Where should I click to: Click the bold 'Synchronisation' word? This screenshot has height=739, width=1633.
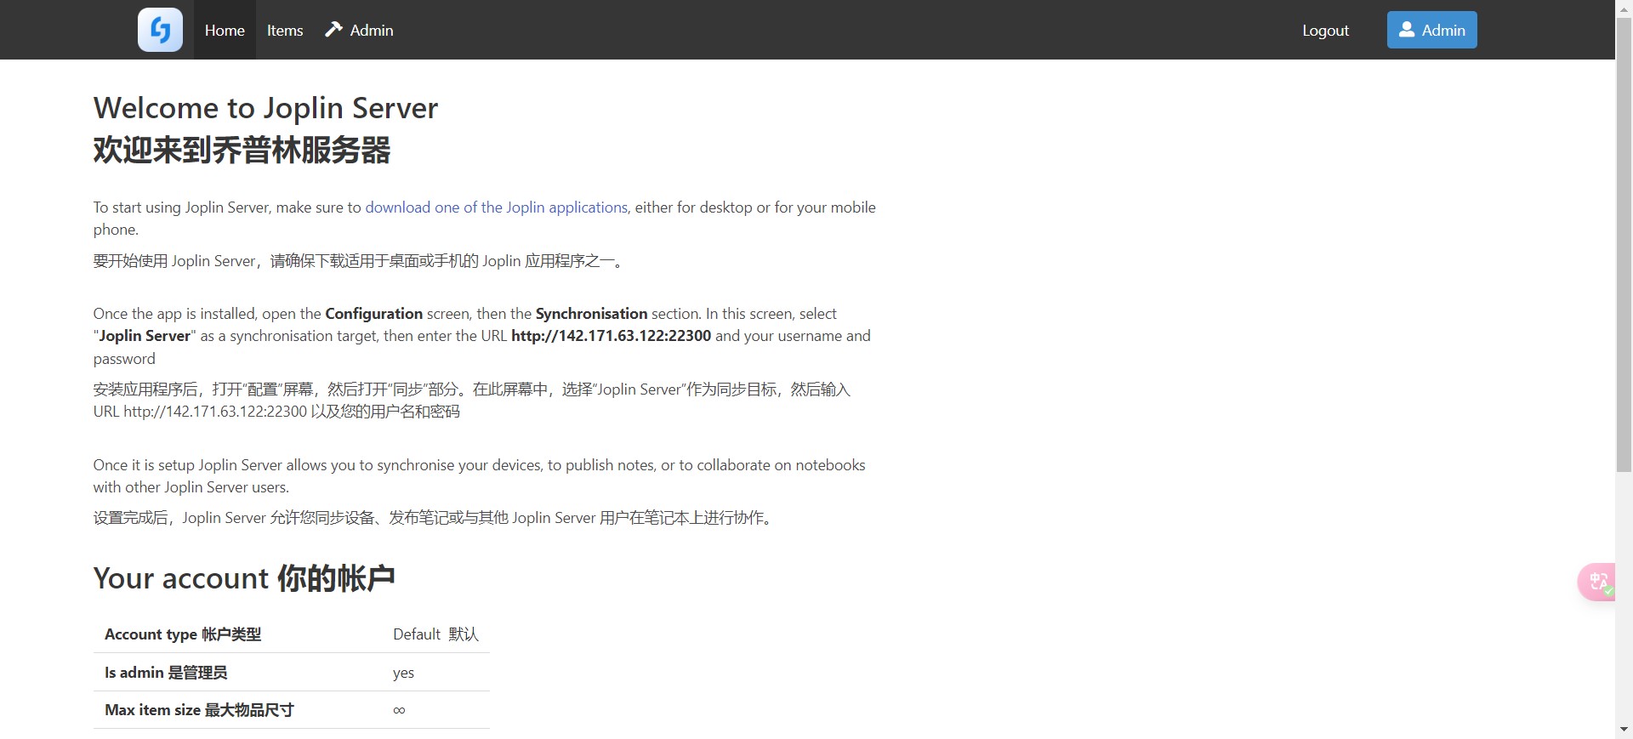coord(591,314)
